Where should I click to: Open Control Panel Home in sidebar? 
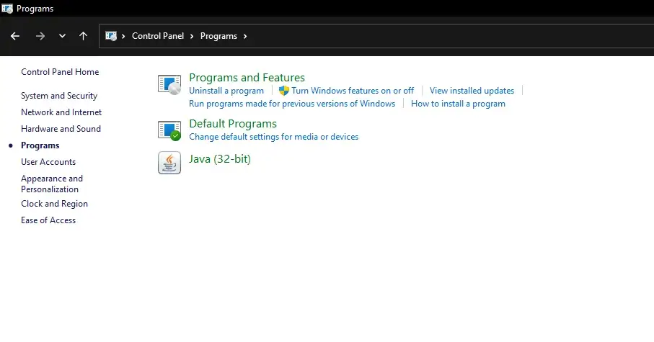60,72
